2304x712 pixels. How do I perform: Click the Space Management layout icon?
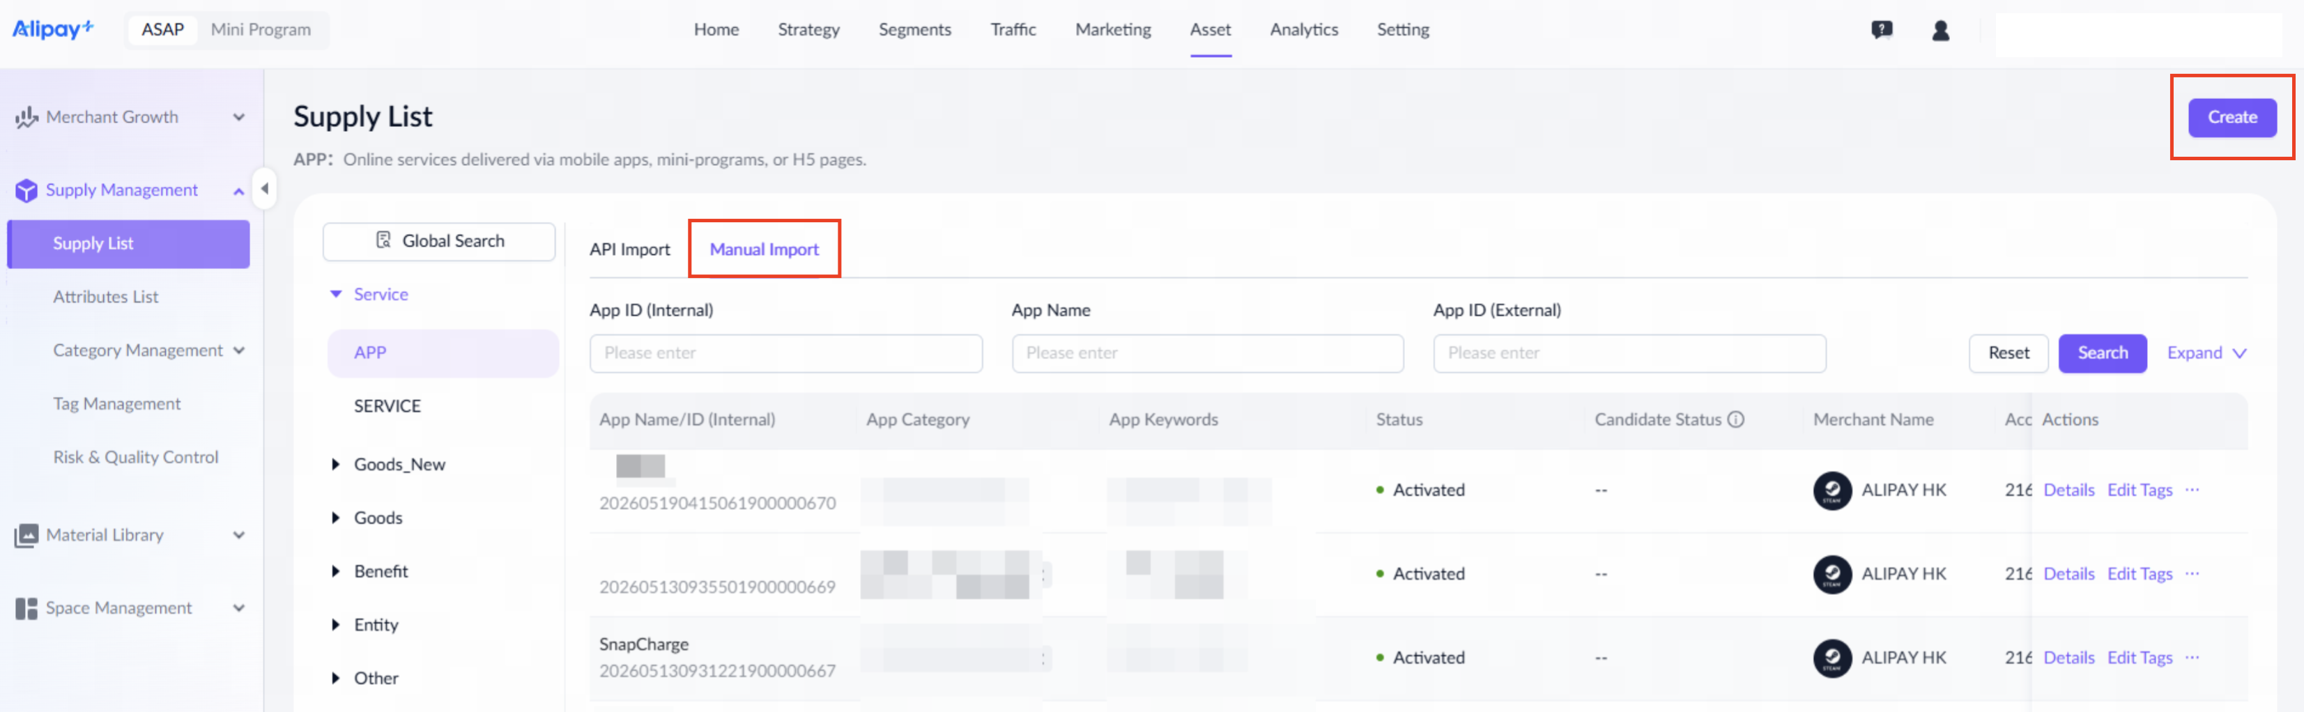coord(26,609)
